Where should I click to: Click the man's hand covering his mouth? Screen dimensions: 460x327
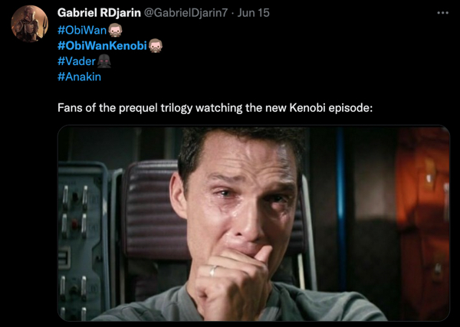coord(232,283)
